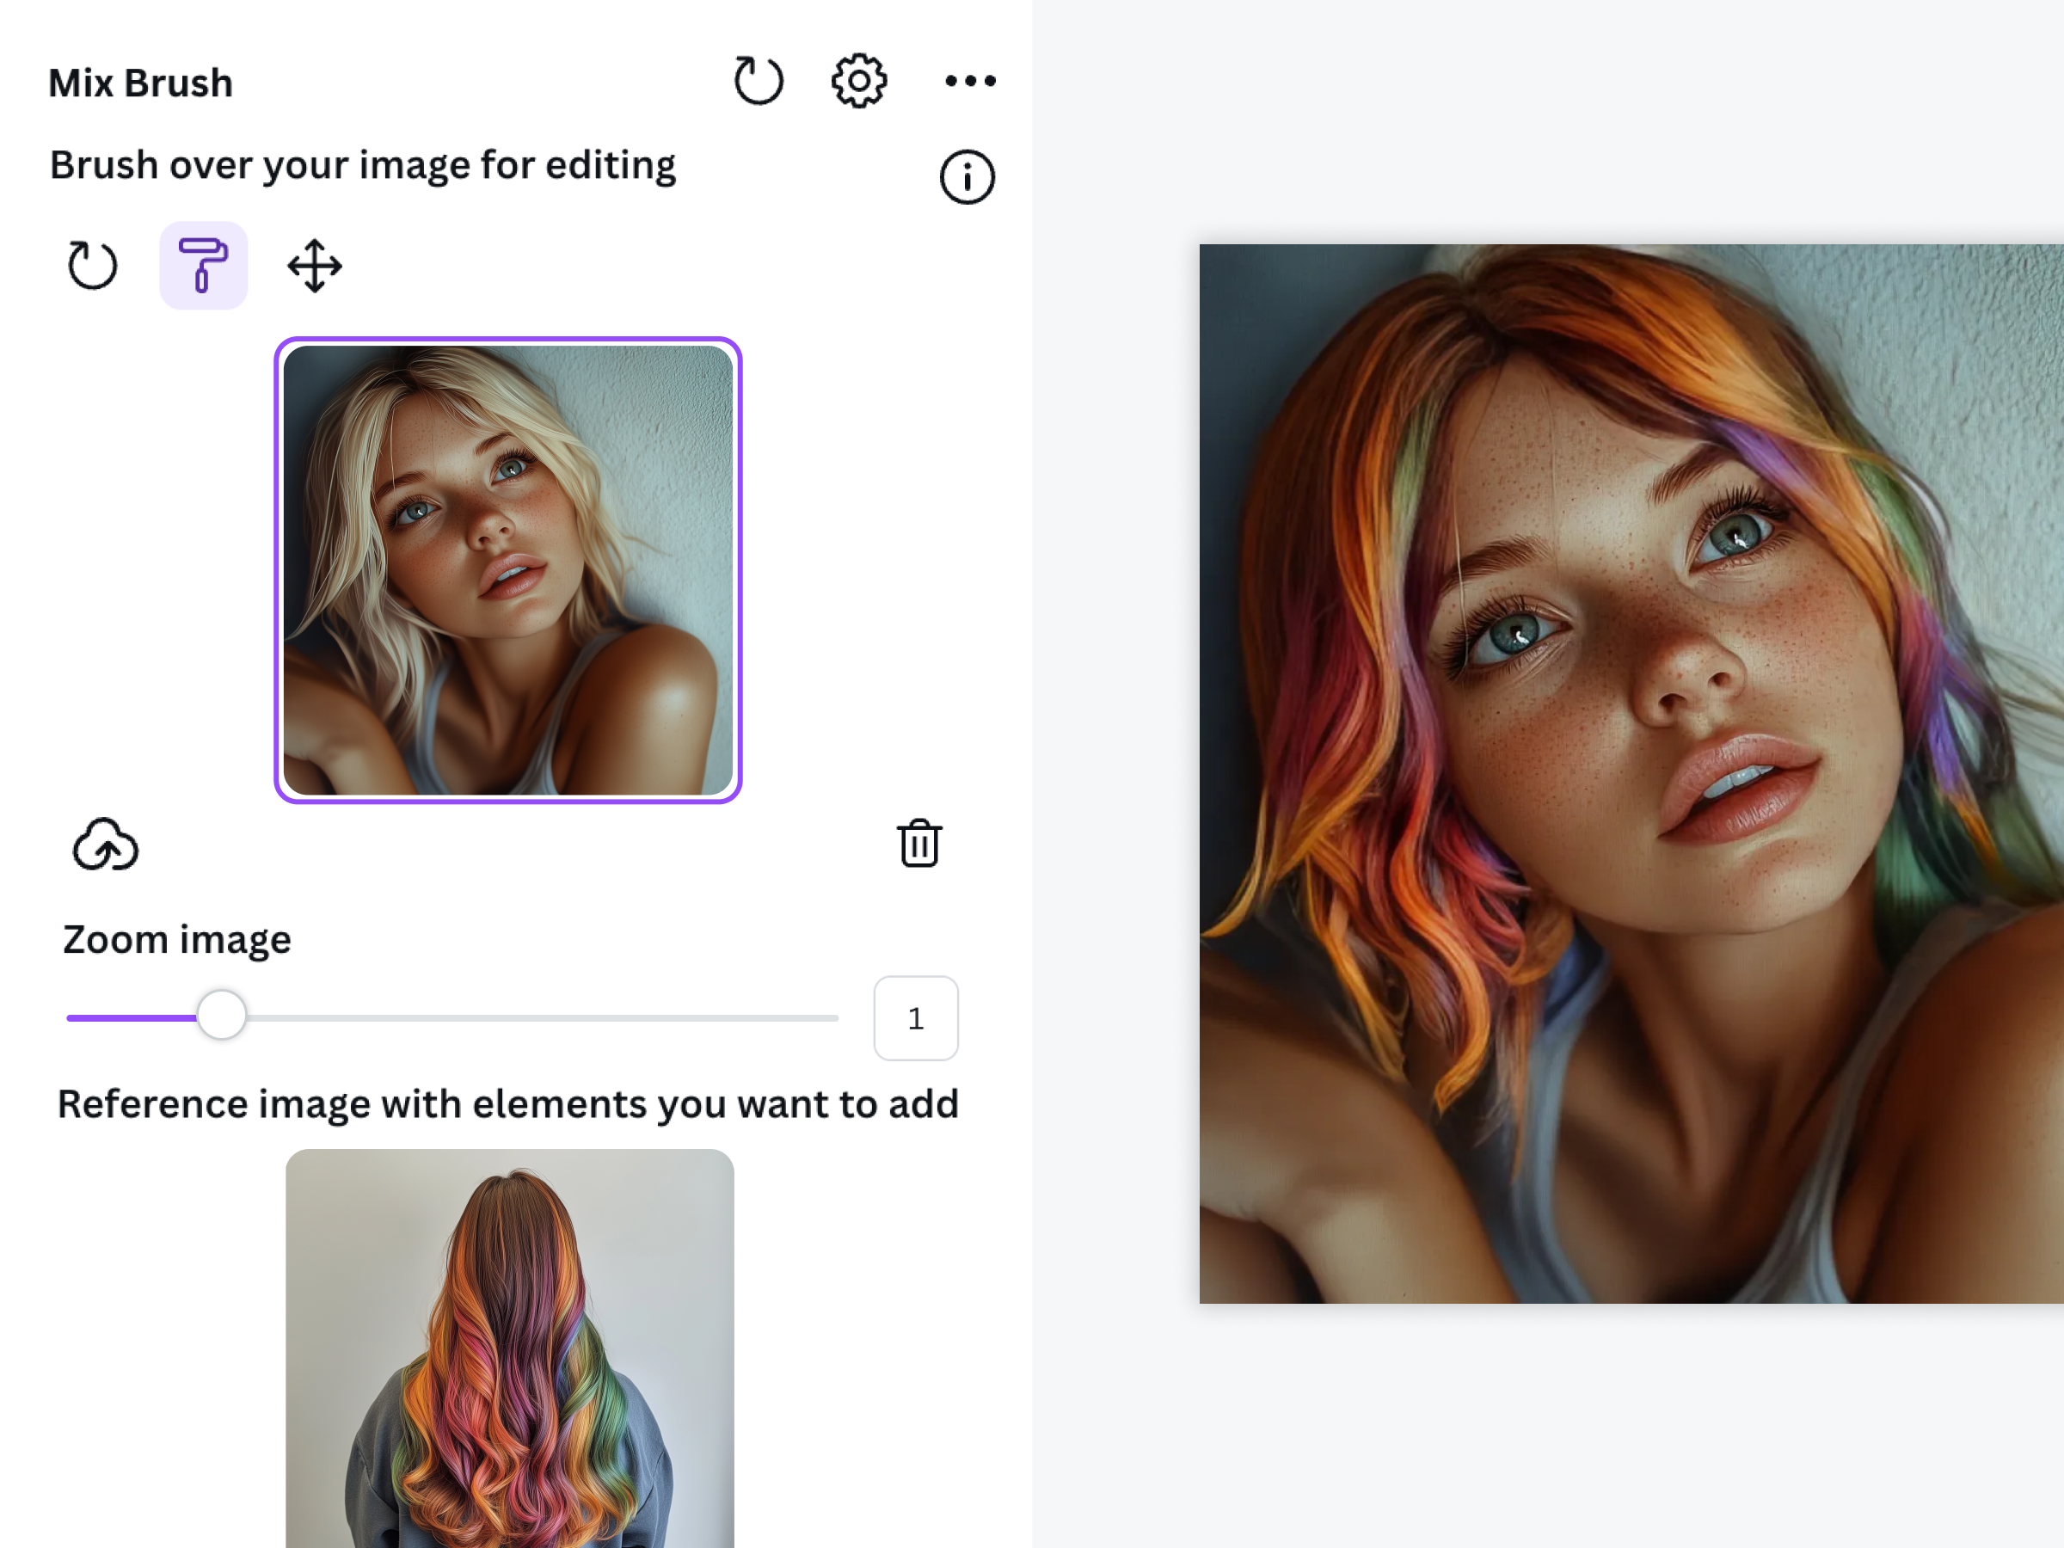The width and height of the screenshot is (2064, 1548).
Task: Select the paint roller brush tool
Action: tap(204, 266)
